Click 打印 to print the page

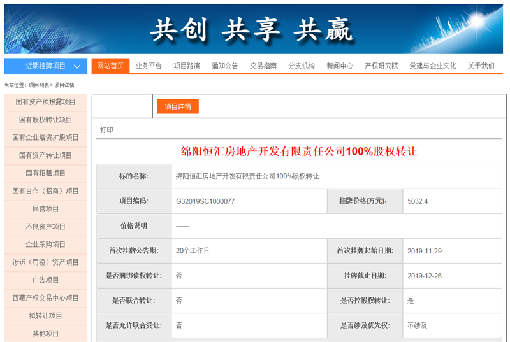tap(106, 130)
